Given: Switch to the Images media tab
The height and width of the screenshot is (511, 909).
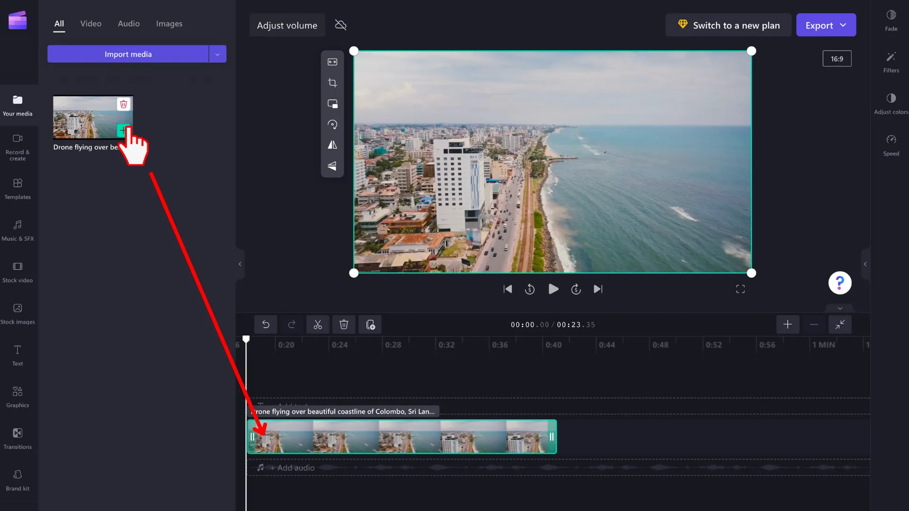Looking at the screenshot, I should point(169,24).
